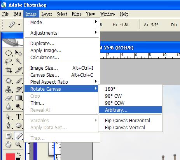The height and width of the screenshot is (160, 180).
Task: Select the Hand tool
Action: point(9,144)
